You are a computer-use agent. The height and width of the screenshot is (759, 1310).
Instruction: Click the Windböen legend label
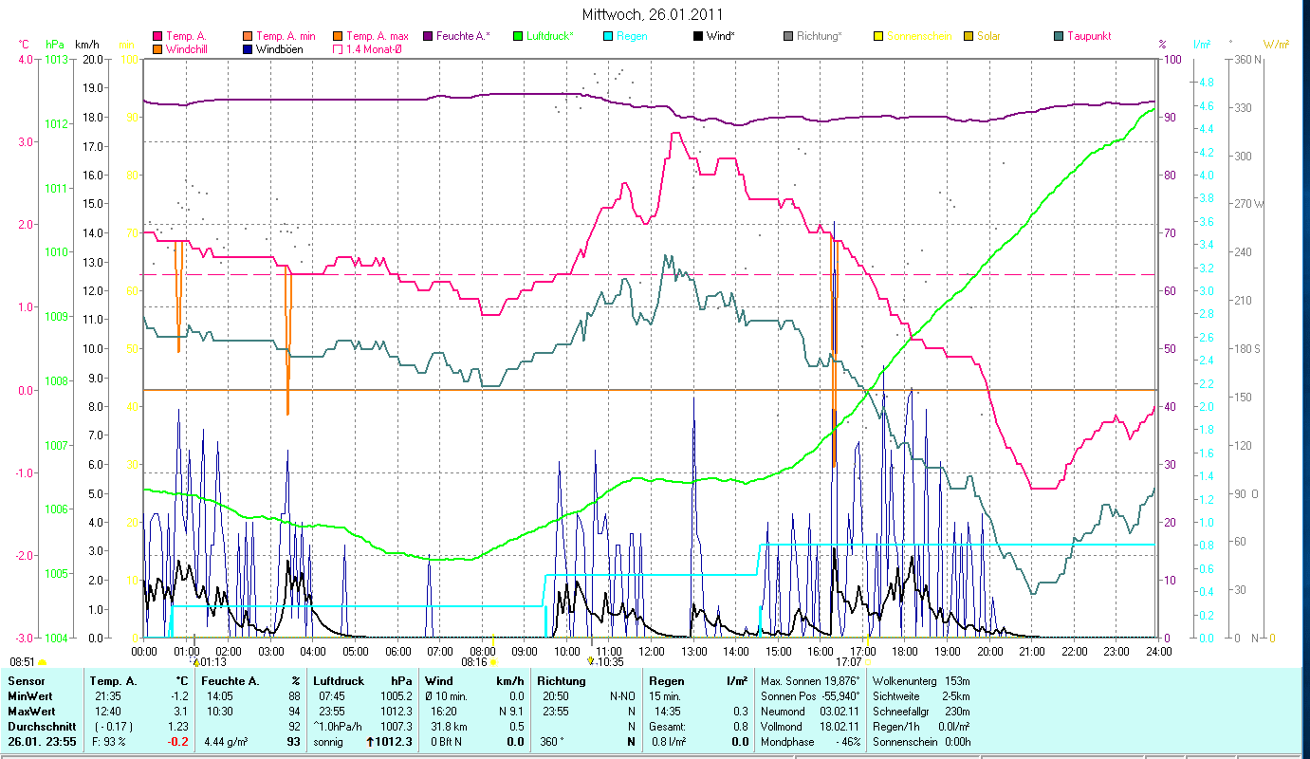tap(279, 49)
